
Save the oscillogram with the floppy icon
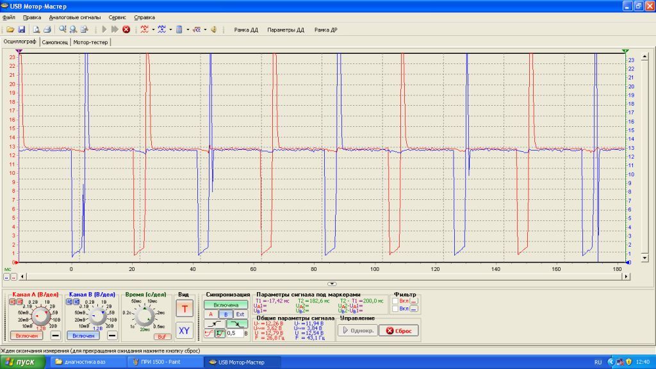21,29
